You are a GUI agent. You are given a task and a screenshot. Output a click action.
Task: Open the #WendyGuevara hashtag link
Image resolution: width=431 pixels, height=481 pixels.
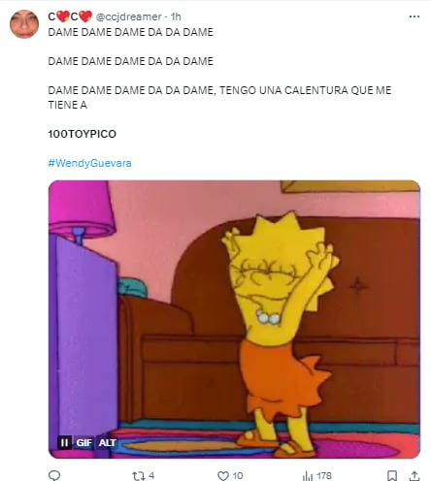(x=89, y=163)
